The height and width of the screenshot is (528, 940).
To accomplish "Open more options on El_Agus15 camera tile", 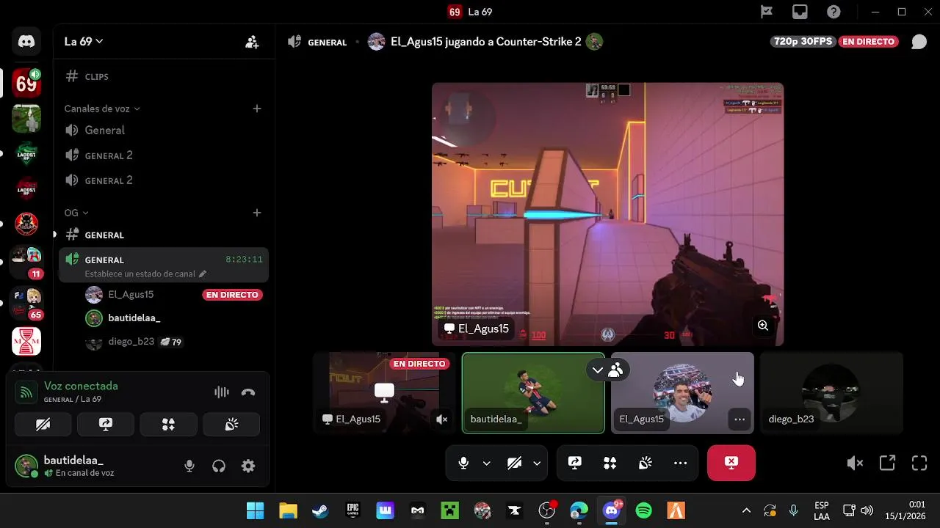I will click(740, 419).
